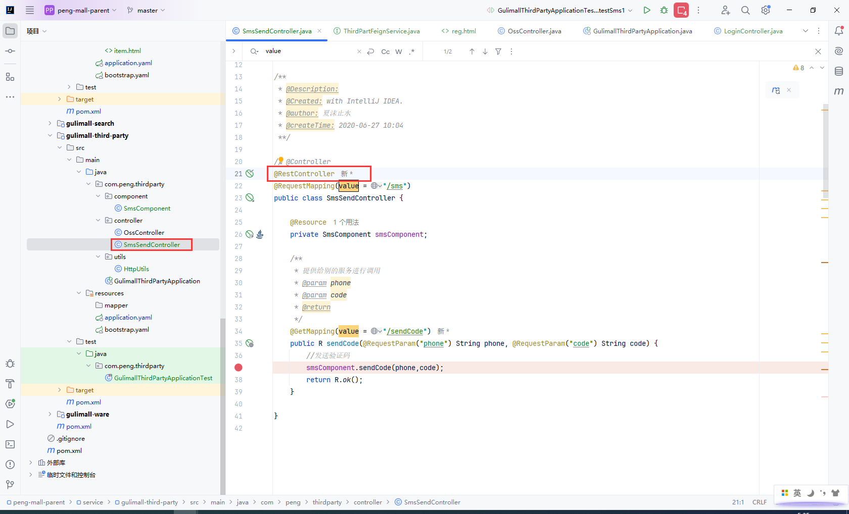Open the main hamburger menu
This screenshot has height=514, width=849.
point(30,10)
